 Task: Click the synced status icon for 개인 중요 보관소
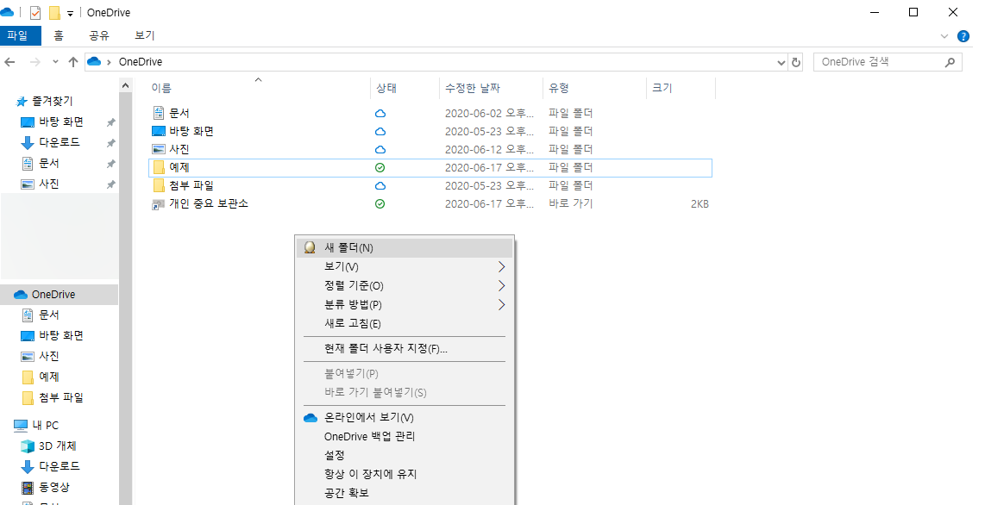[x=380, y=204]
